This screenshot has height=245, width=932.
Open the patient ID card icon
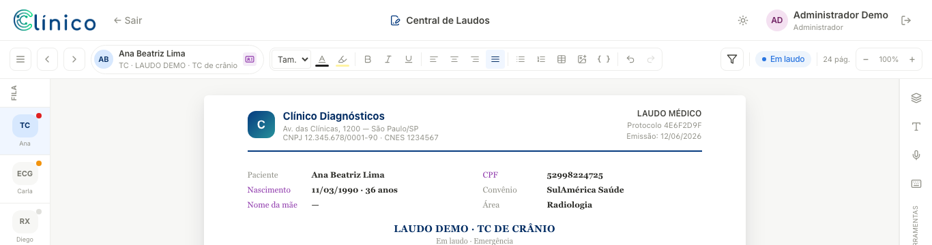click(249, 59)
